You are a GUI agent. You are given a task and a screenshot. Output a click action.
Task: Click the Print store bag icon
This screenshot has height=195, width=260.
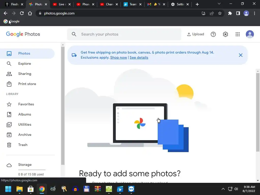(9, 84)
